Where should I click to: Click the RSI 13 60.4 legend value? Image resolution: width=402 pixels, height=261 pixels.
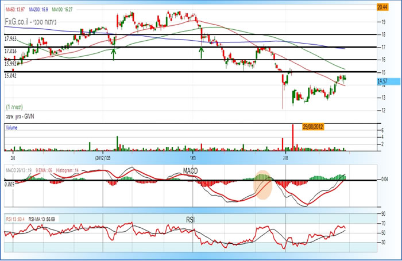(x=16, y=219)
